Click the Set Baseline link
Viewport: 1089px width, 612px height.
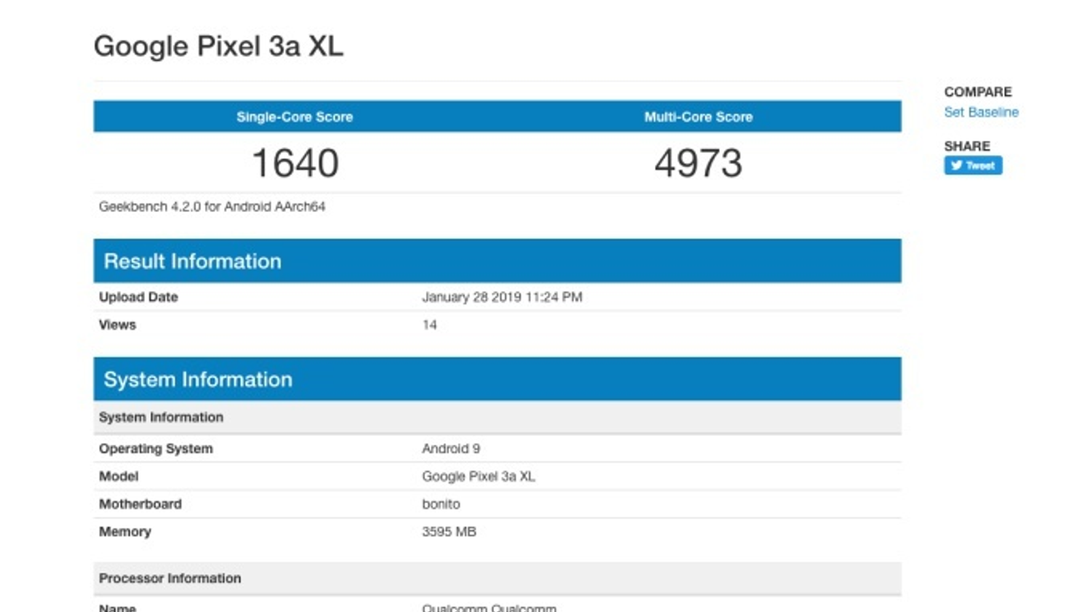click(981, 112)
